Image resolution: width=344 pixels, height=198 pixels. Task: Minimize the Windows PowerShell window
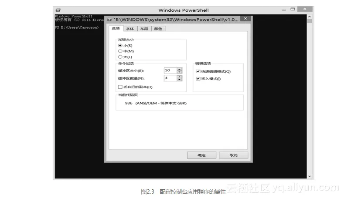[284, 10]
